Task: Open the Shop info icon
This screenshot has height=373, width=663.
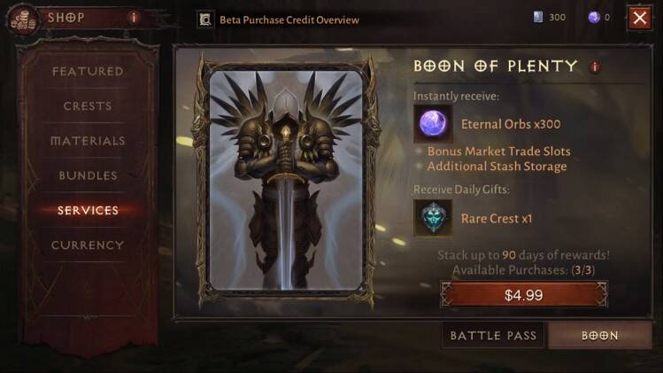Action: coord(134,18)
